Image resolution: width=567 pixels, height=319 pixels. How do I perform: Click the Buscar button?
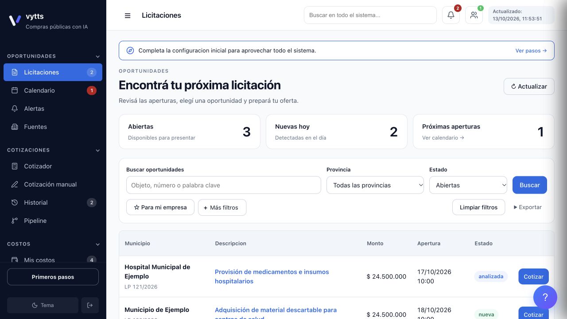530,185
